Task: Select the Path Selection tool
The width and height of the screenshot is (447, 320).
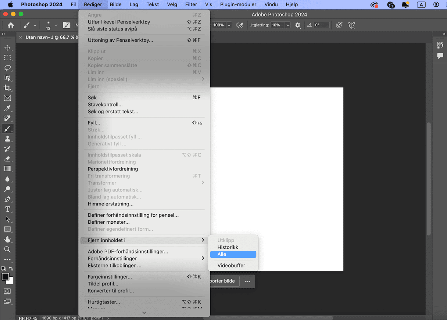Action: click(7, 219)
